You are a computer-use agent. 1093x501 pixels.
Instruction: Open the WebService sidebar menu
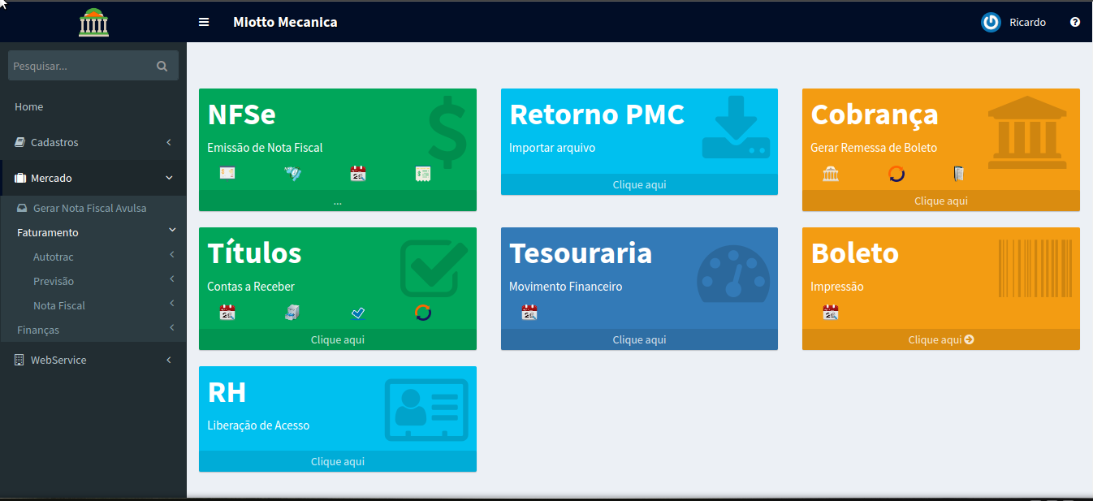(93, 360)
